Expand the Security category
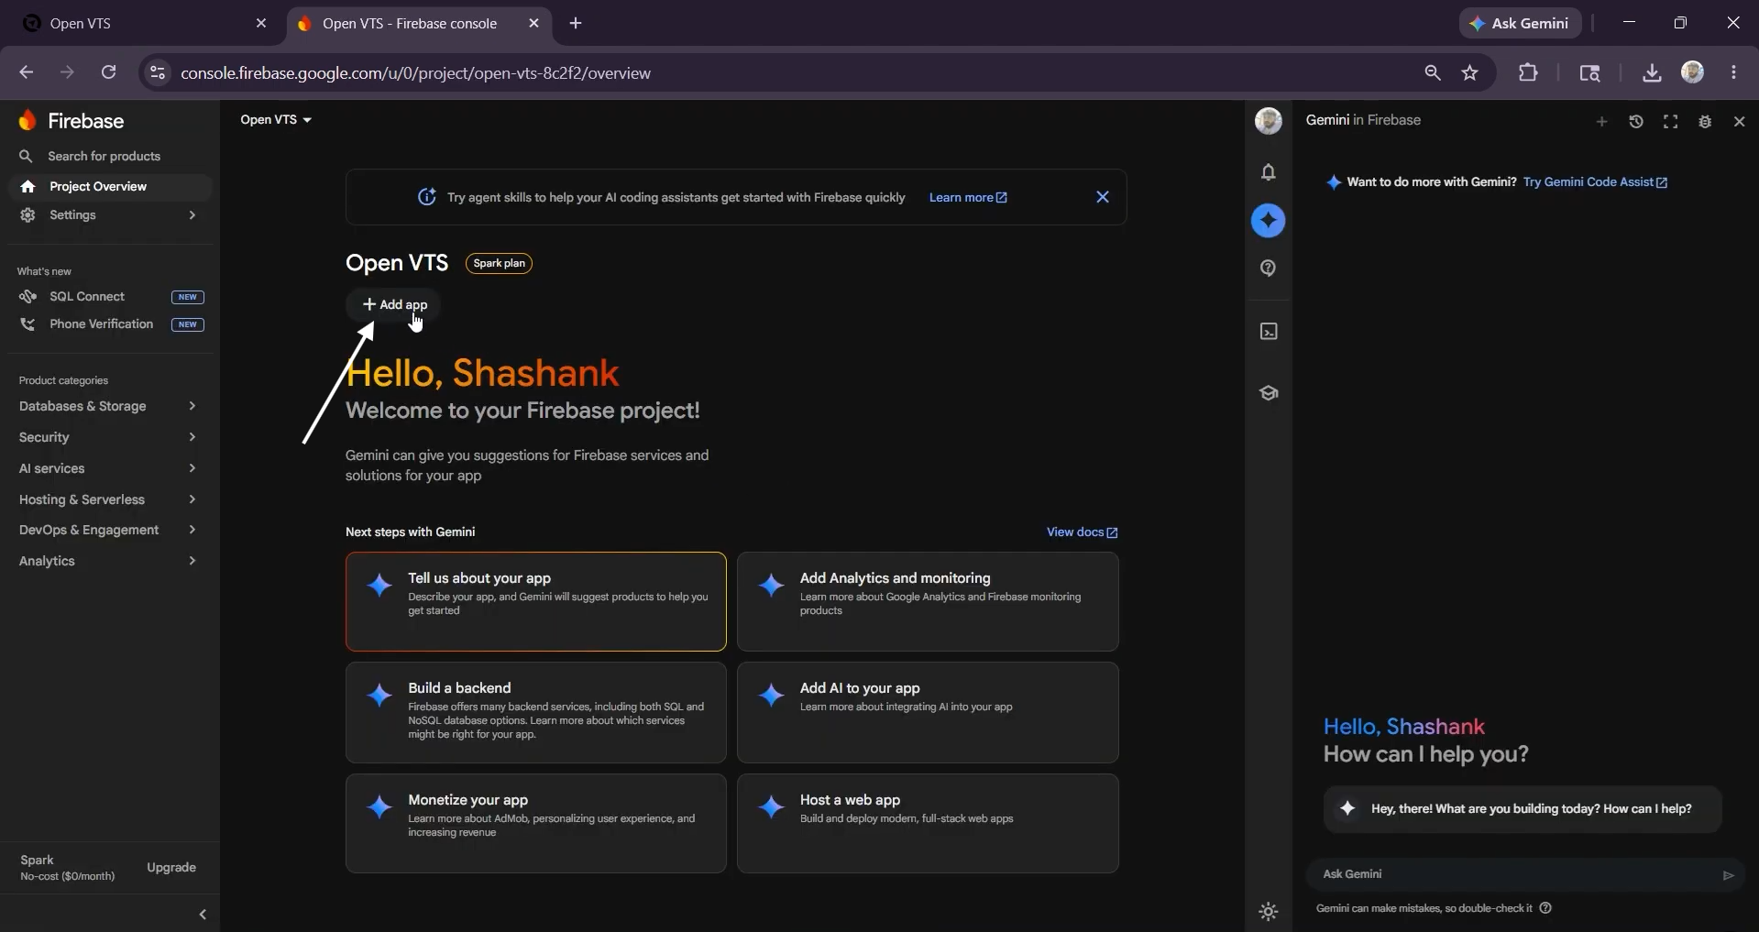This screenshot has height=932, width=1759. click(x=109, y=437)
